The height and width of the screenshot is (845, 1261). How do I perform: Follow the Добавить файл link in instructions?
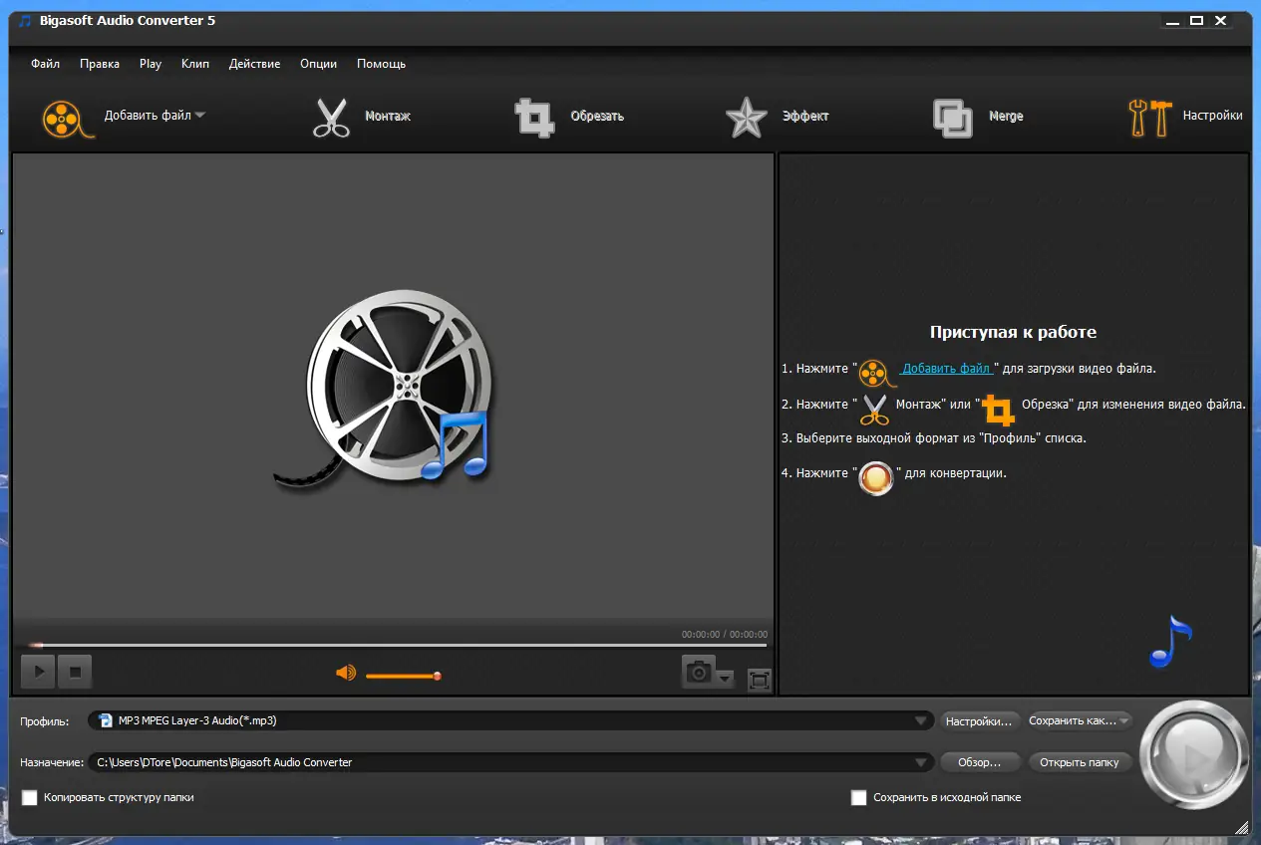[946, 368]
